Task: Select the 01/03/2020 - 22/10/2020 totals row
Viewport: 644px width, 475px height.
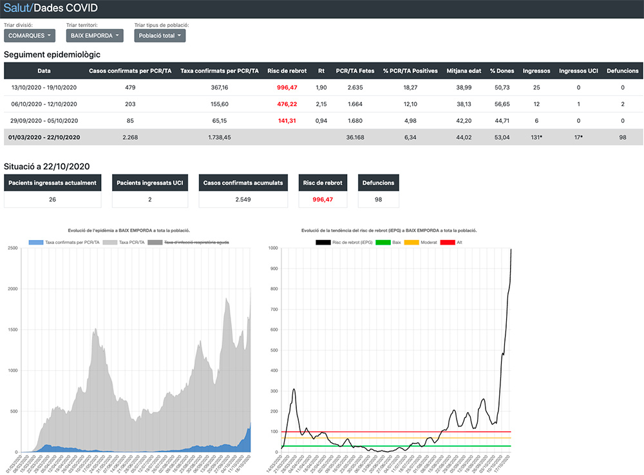Action: pos(45,137)
